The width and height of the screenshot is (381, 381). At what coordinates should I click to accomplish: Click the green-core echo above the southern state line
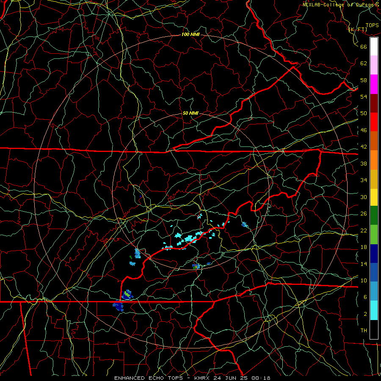click(127, 295)
